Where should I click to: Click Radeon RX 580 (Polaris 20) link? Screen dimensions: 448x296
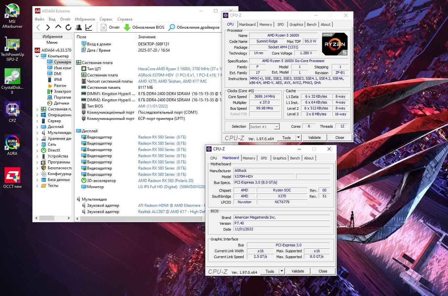(x=166, y=181)
